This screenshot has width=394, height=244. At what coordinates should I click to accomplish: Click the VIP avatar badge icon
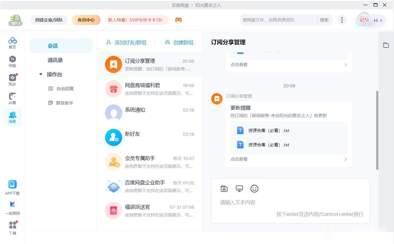[15, 20]
